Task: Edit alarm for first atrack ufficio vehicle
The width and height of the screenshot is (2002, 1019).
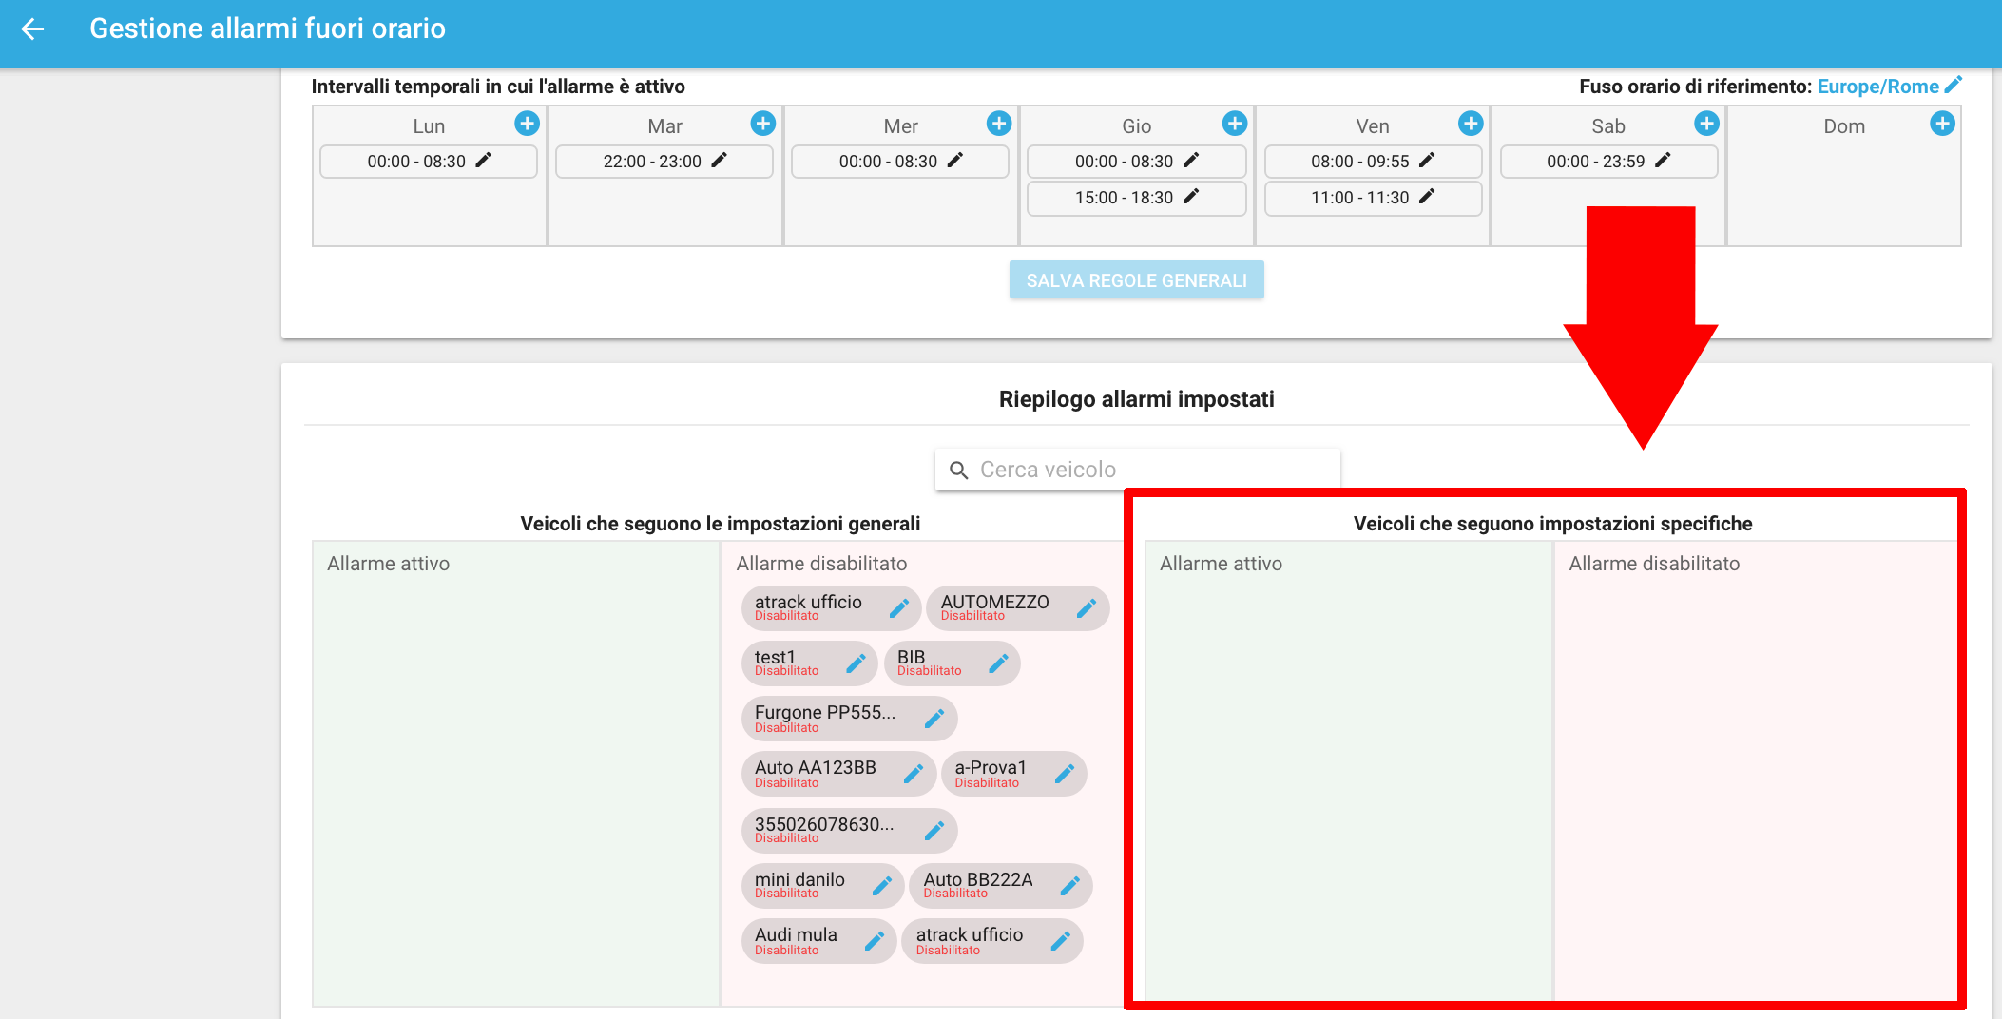Action: click(x=898, y=608)
